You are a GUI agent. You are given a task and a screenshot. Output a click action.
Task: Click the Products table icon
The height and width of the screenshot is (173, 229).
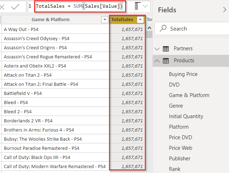(x=166, y=60)
